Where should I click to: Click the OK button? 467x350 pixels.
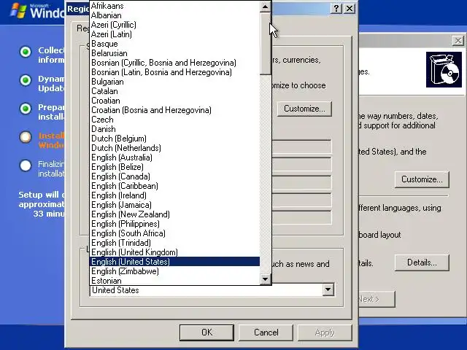tap(207, 332)
